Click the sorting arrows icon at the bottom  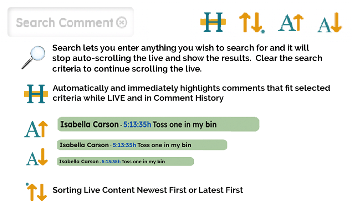point(36,191)
